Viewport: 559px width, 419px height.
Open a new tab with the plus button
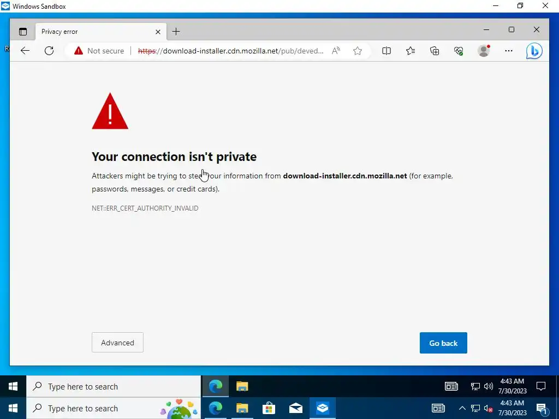point(176,32)
